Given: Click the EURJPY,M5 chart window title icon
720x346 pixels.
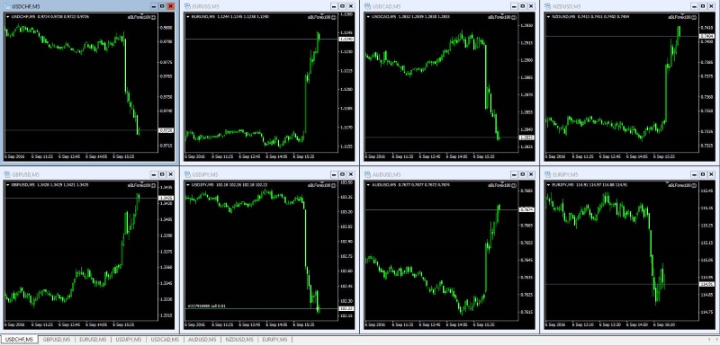Looking at the screenshot, I should click(547, 174).
